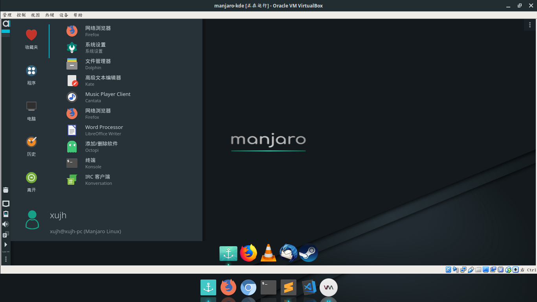Open VirtualBox 热键 menu
The height and width of the screenshot is (302, 537).
50,15
